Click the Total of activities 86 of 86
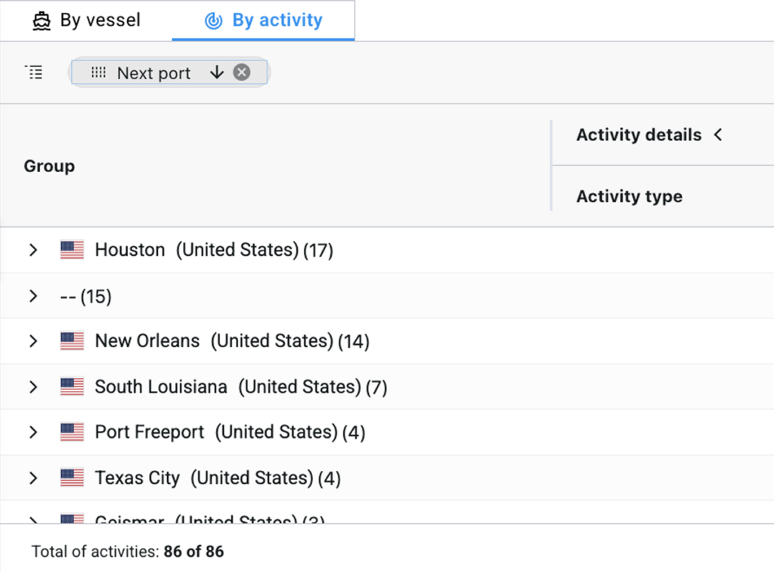The width and height of the screenshot is (774, 572). [x=127, y=552]
